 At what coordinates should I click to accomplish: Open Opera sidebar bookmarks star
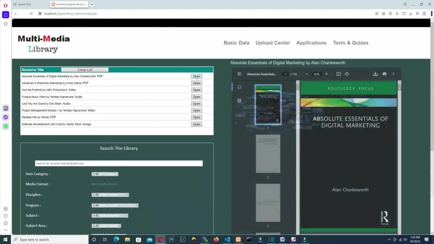point(6,24)
